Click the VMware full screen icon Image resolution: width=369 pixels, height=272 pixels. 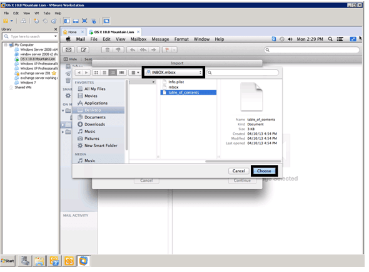pos(84,21)
